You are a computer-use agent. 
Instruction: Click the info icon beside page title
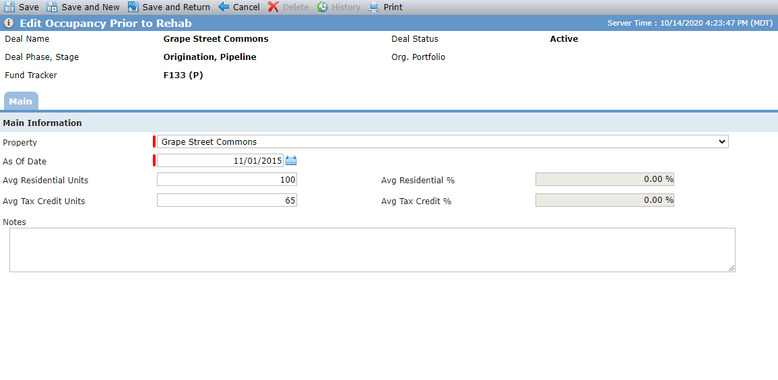coord(9,24)
